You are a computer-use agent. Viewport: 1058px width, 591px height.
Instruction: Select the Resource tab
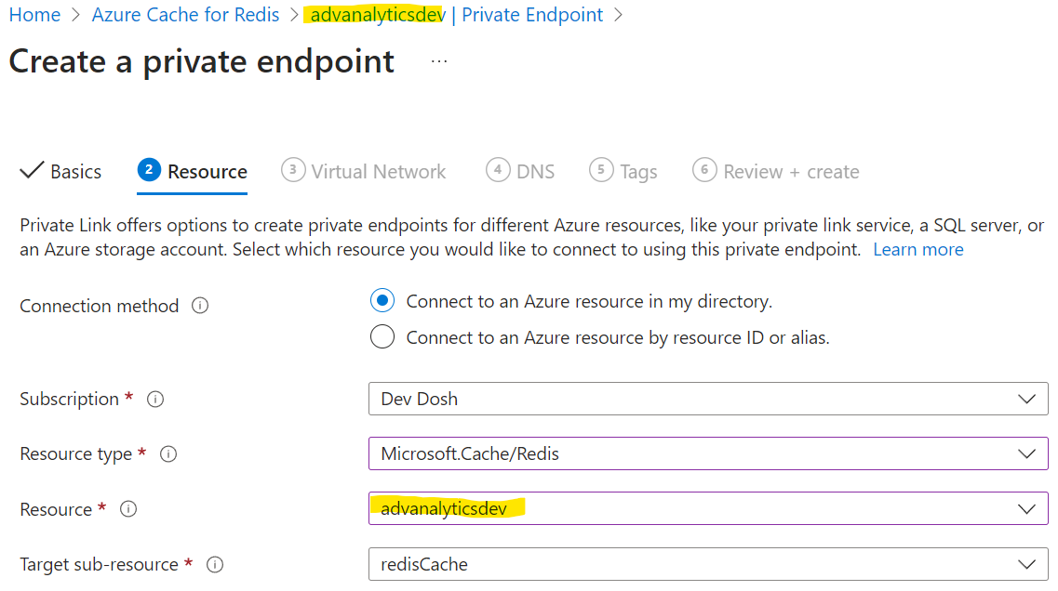tap(193, 172)
